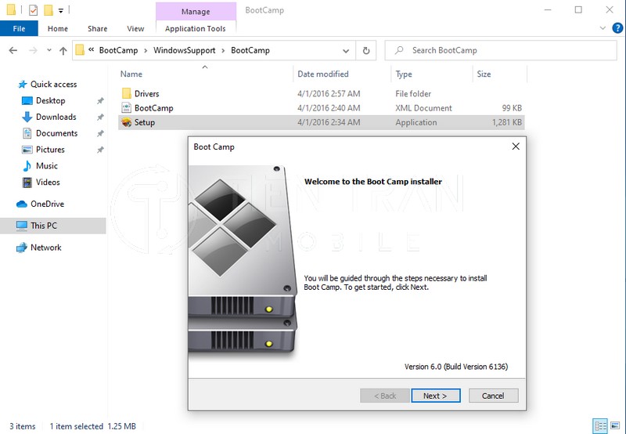This screenshot has height=434, width=626.
Task: Switch to the Home ribbon tab
Action: coord(57,28)
